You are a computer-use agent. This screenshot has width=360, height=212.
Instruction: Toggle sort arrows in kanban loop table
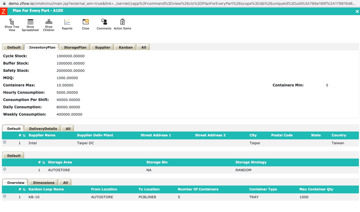(24, 190)
